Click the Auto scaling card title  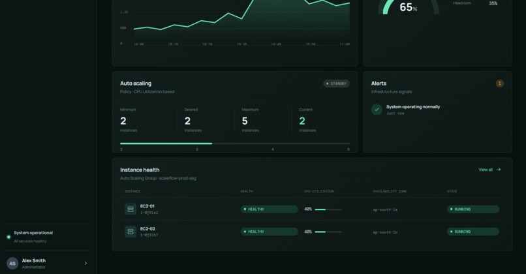point(136,83)
